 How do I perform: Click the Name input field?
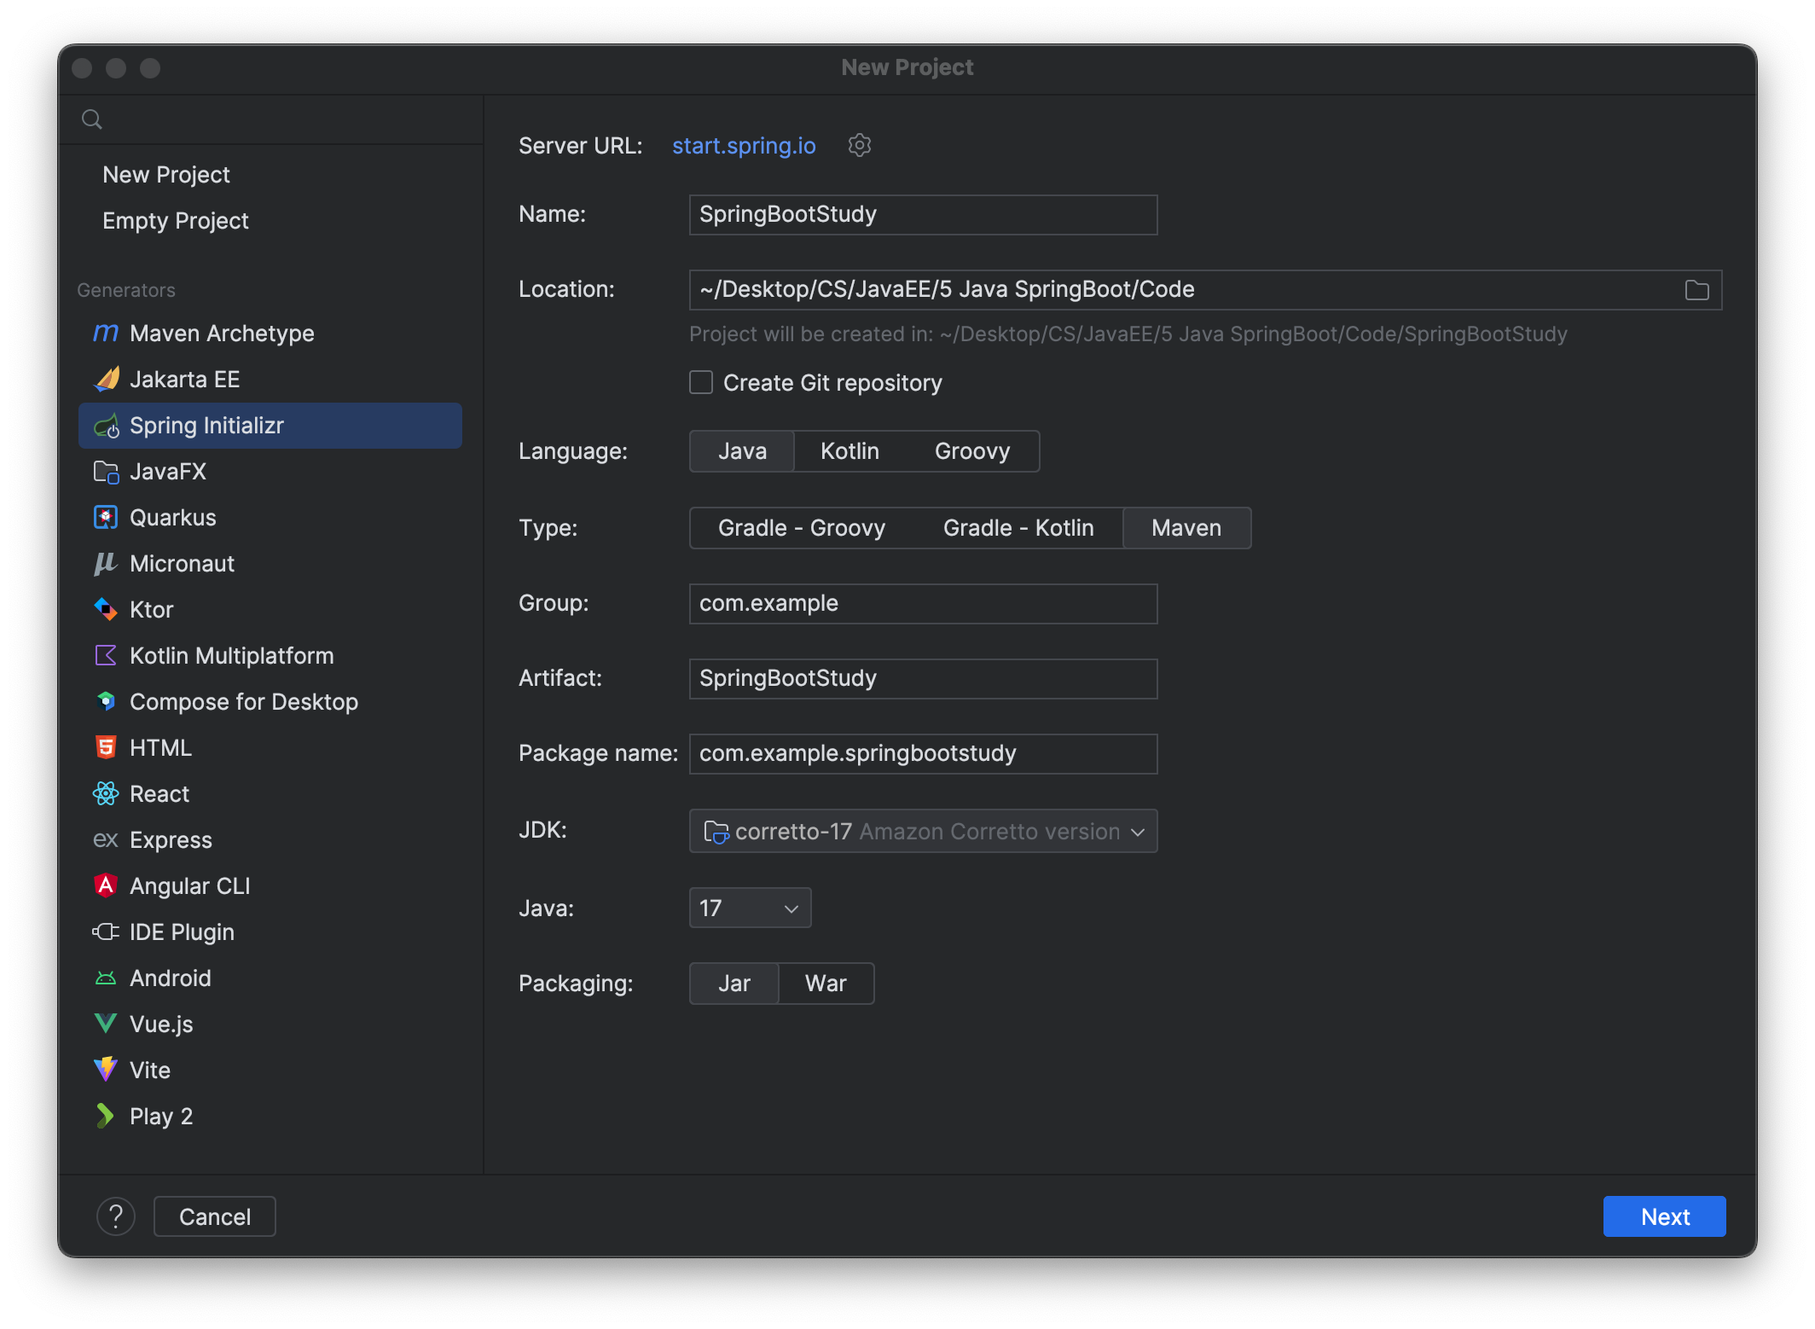(x=922, y=214)
